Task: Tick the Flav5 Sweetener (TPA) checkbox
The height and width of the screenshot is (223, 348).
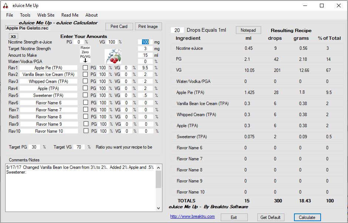Action: point(85,95)
